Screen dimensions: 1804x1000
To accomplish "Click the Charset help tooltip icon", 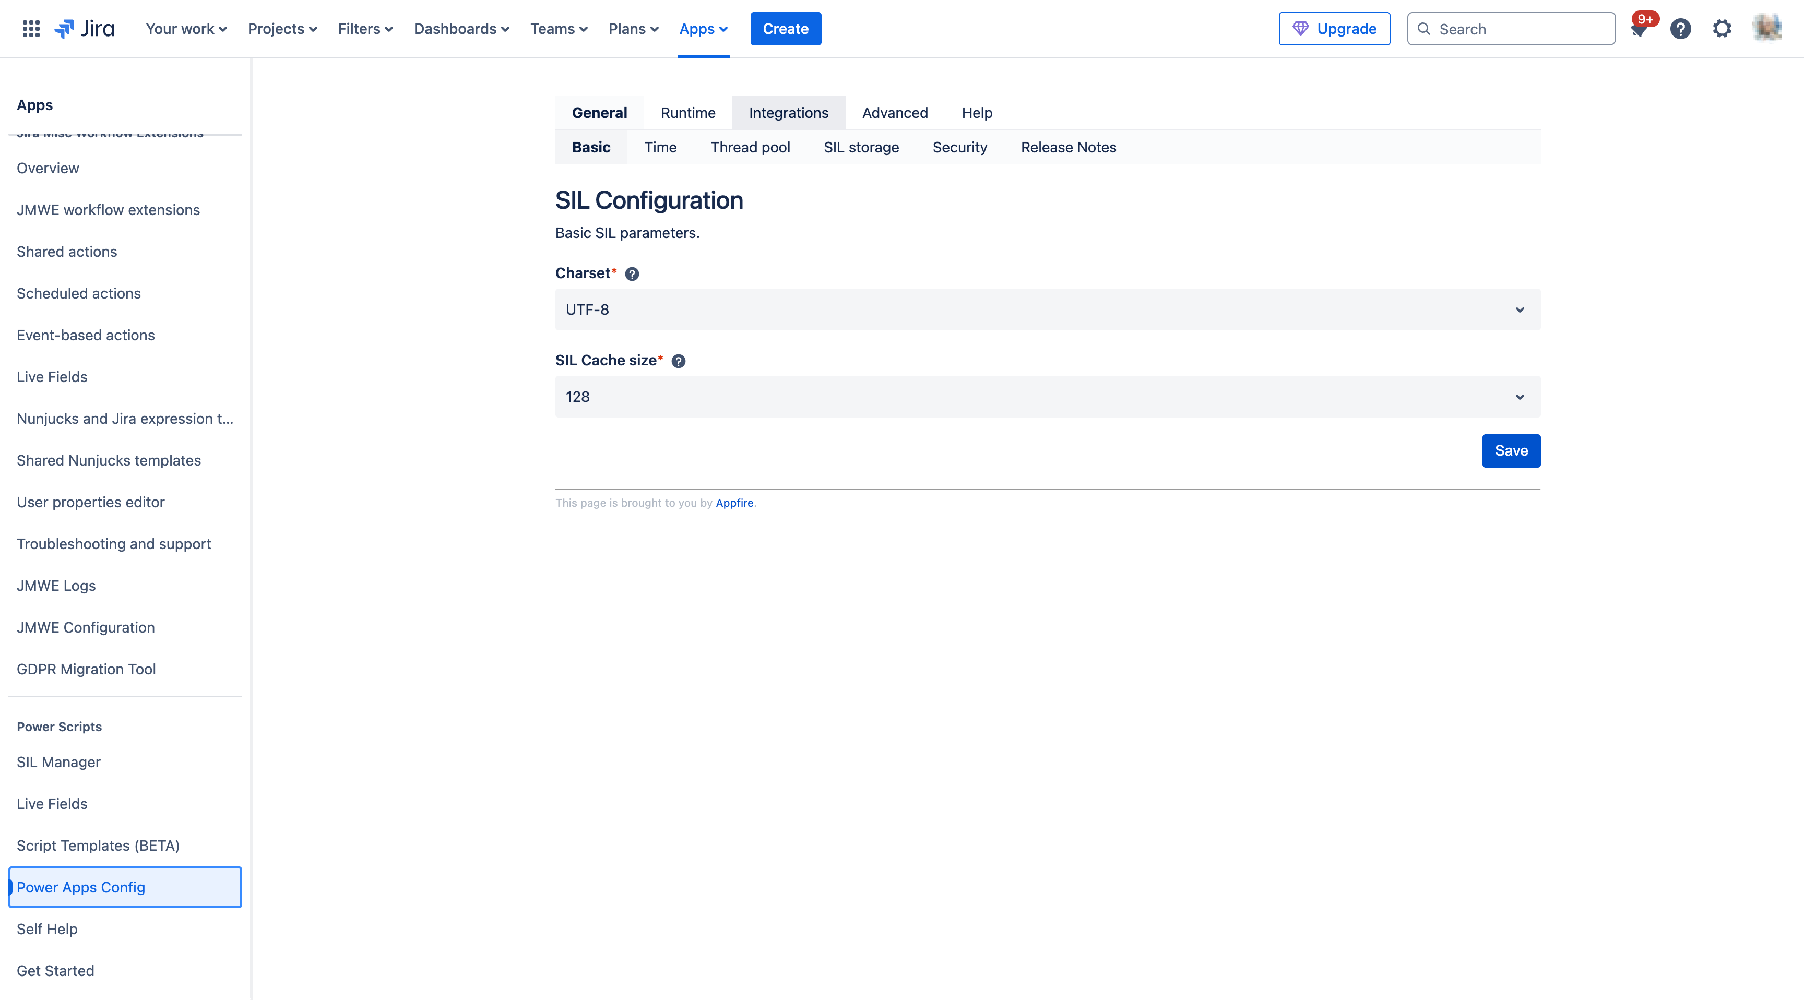I will coord(632,274).
